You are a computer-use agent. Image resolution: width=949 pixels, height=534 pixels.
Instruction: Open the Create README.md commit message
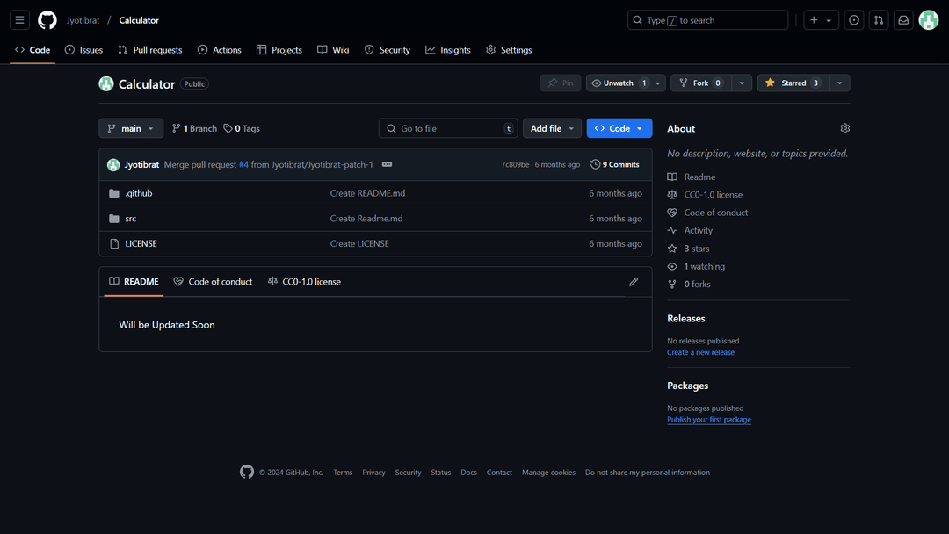click(367, 193)
